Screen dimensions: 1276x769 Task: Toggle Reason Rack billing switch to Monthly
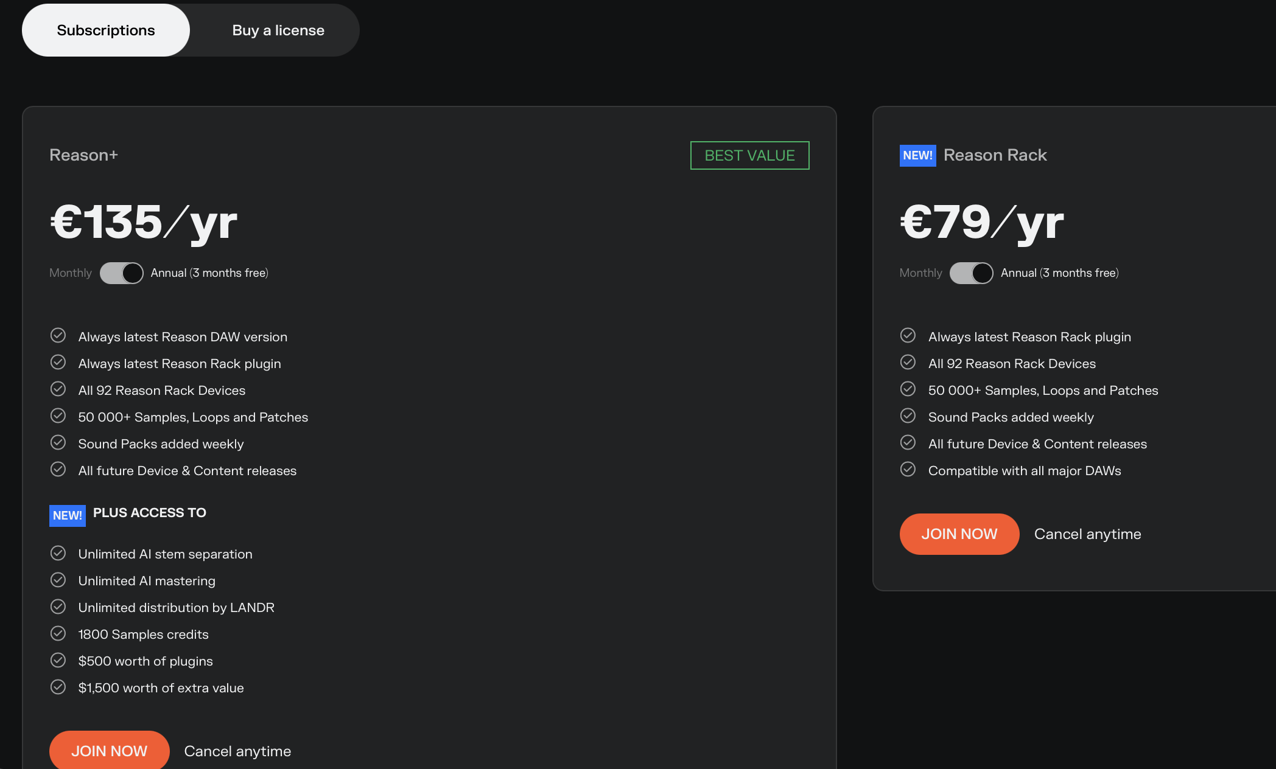972,273
